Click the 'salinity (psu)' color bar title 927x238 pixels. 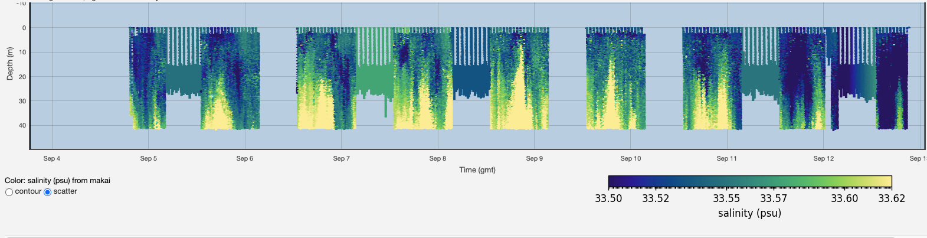(749, 213)
